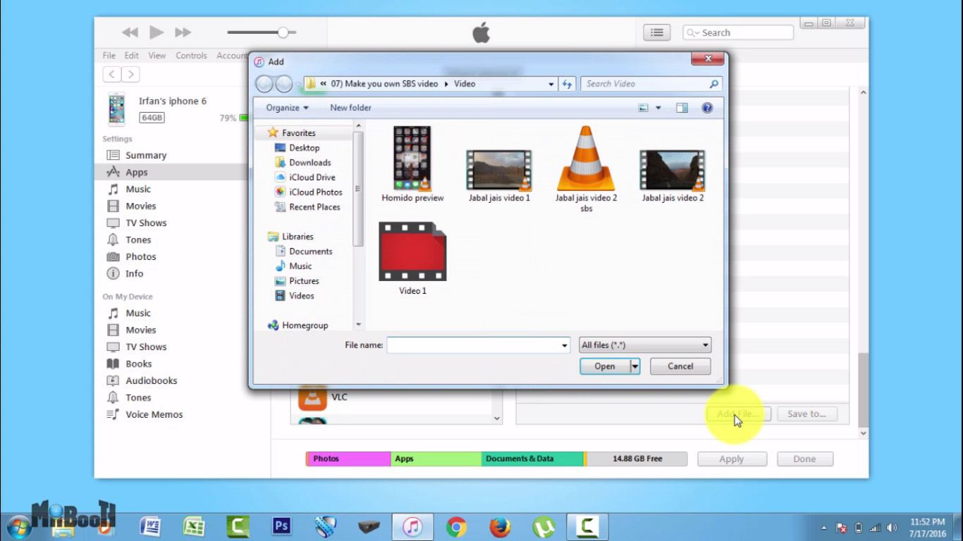Click the Open button
The image size is (963, 541).
point(605,366)
